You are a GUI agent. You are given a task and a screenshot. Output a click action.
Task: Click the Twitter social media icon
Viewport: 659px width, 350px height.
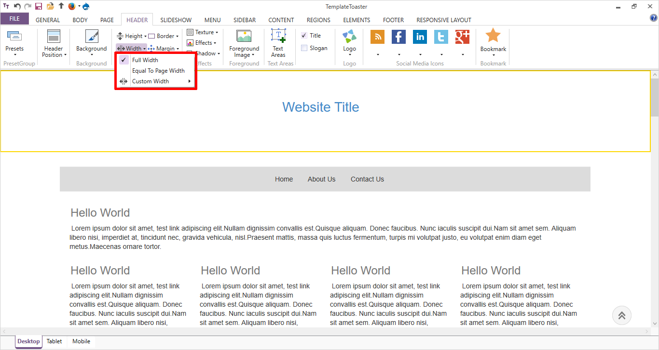coord(441,37)
